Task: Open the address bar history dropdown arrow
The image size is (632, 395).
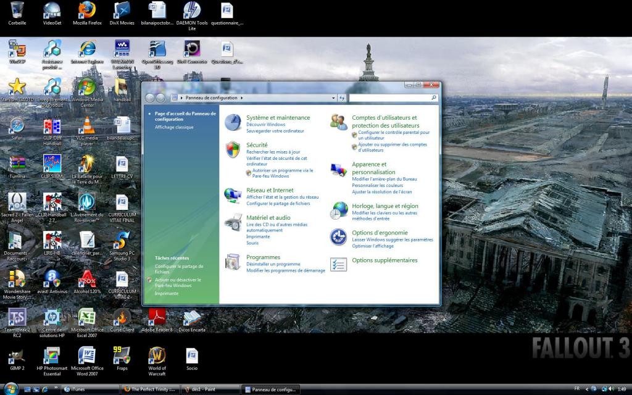Action: tap(333, 98)
